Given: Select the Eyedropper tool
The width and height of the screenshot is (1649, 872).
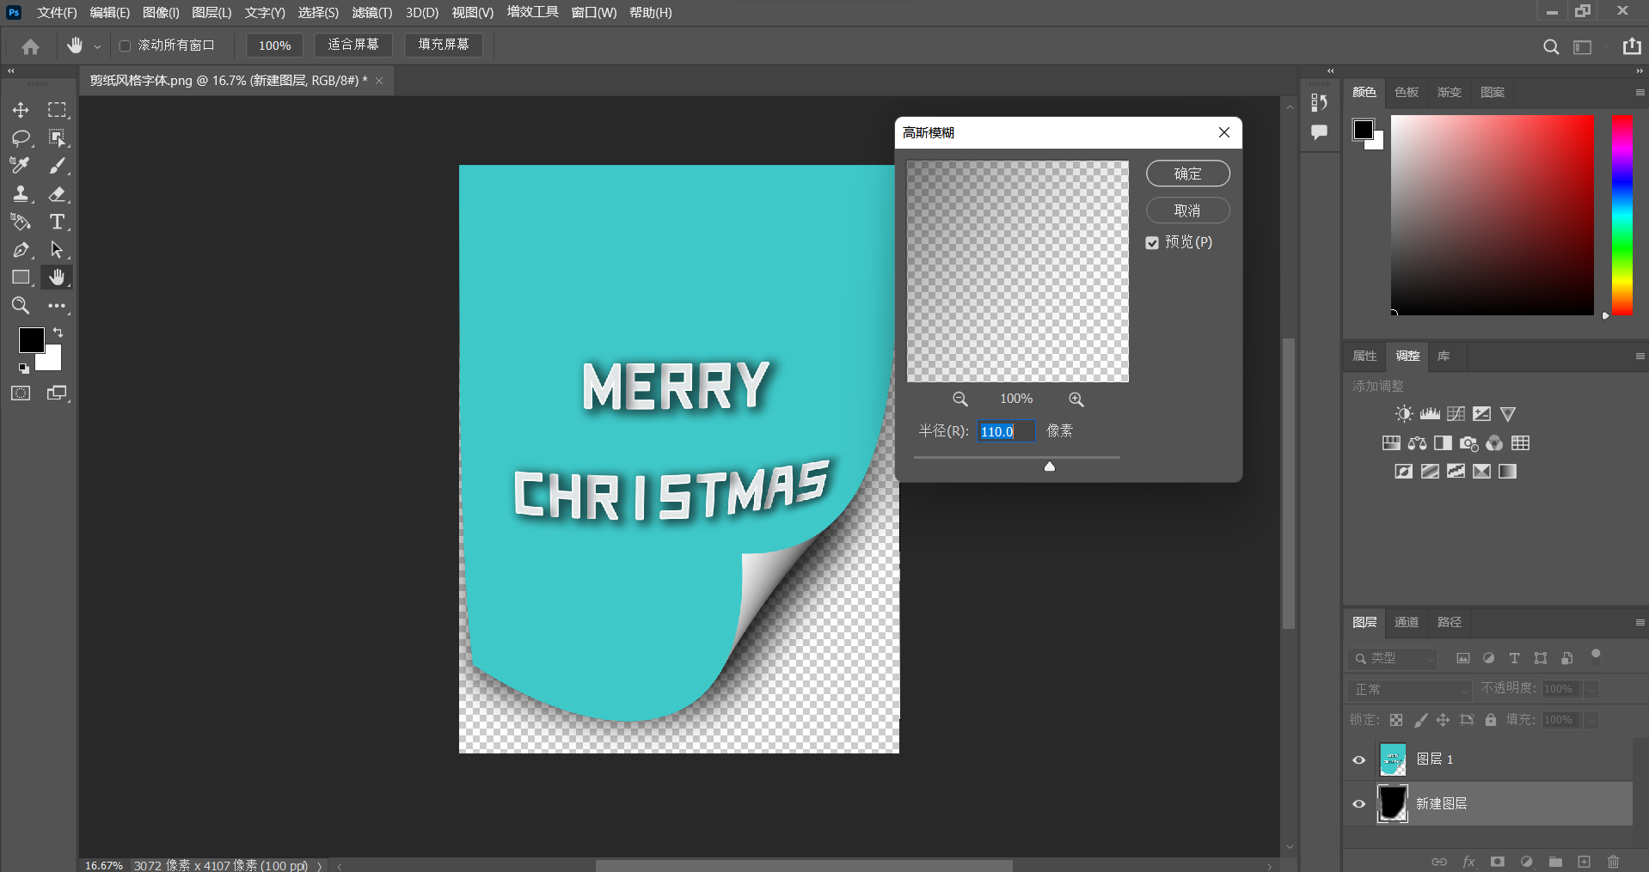Looking at the screenshot, I should pyautogui.click(x=21, y=166).
